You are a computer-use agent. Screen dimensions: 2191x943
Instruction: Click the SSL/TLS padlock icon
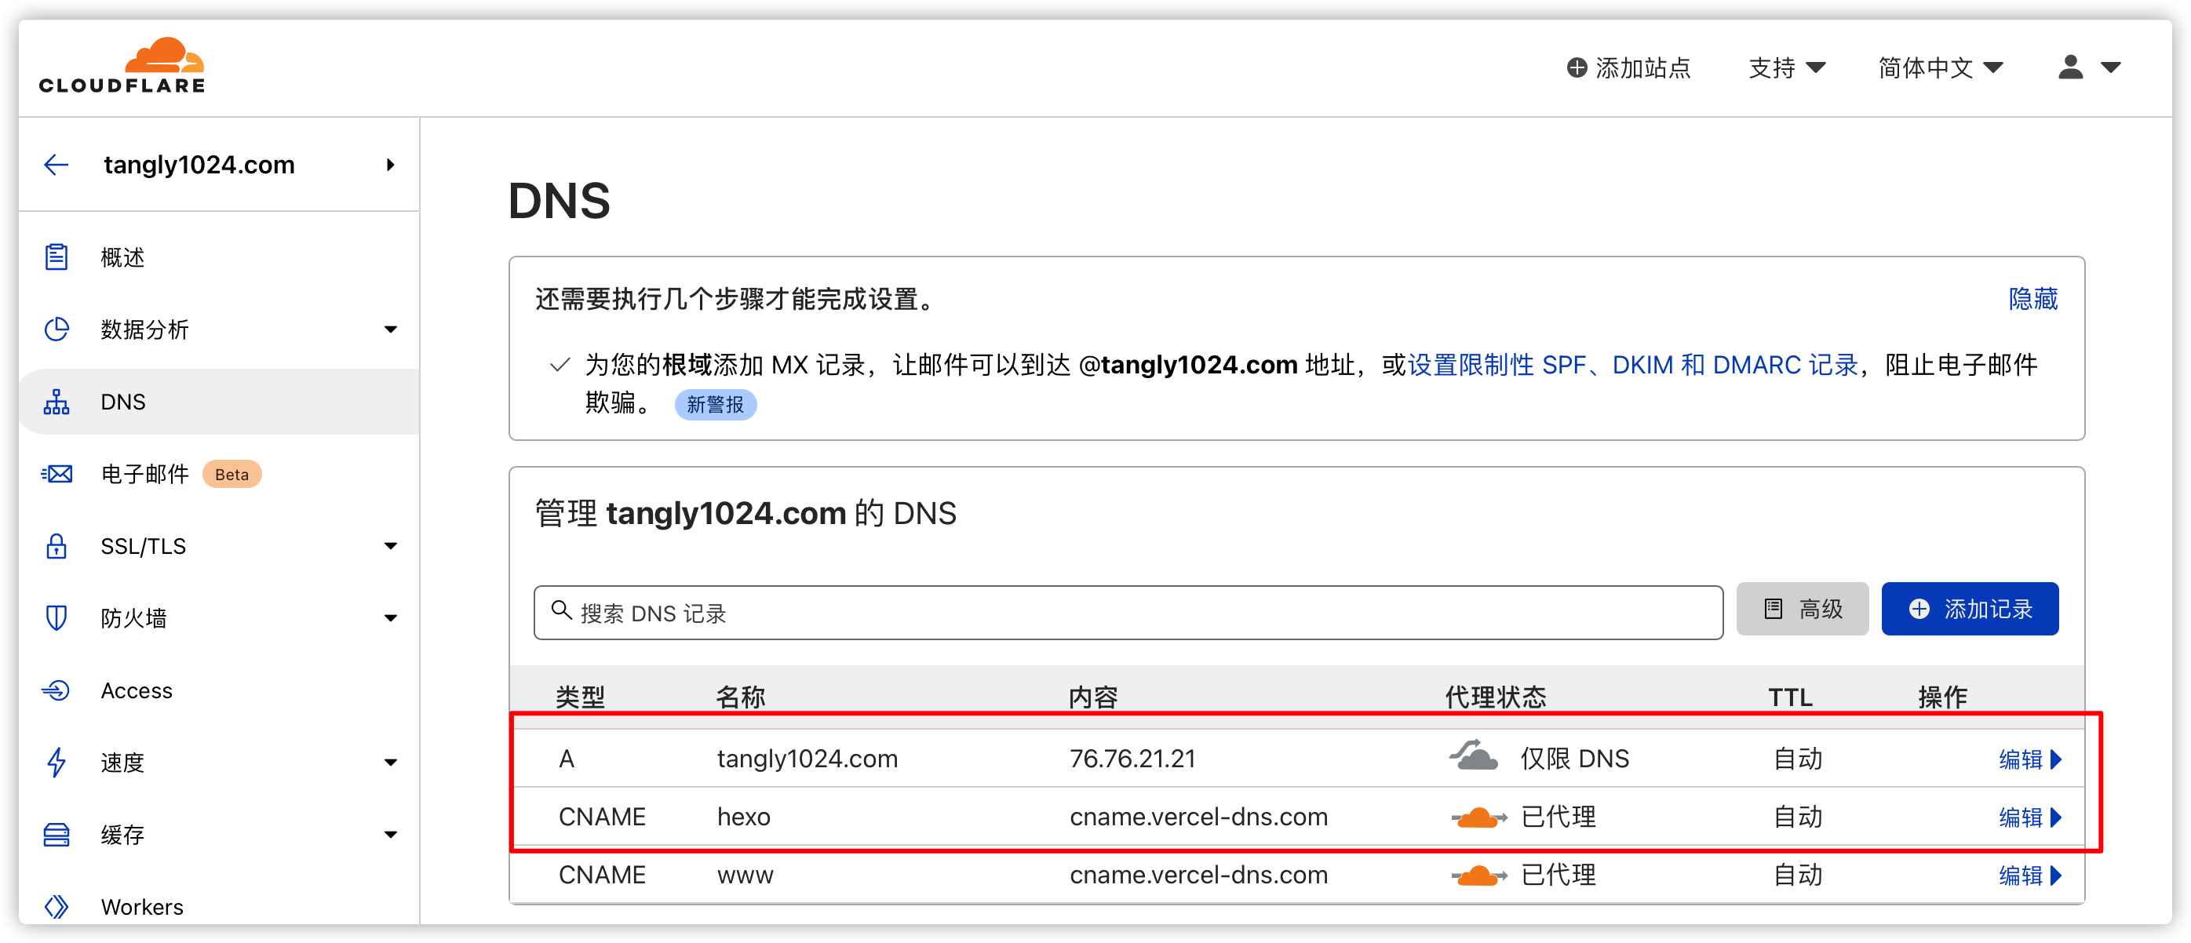coord(57,546)
